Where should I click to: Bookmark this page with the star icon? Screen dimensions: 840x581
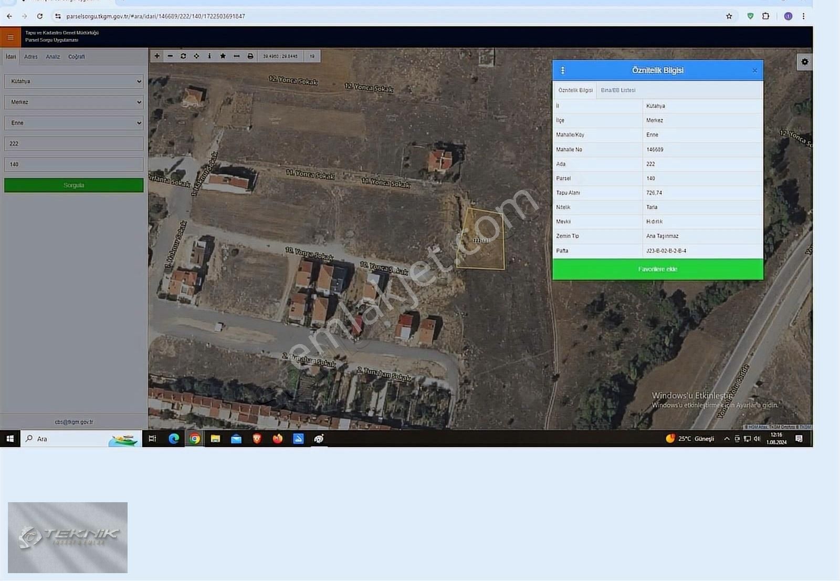point(729,16)
